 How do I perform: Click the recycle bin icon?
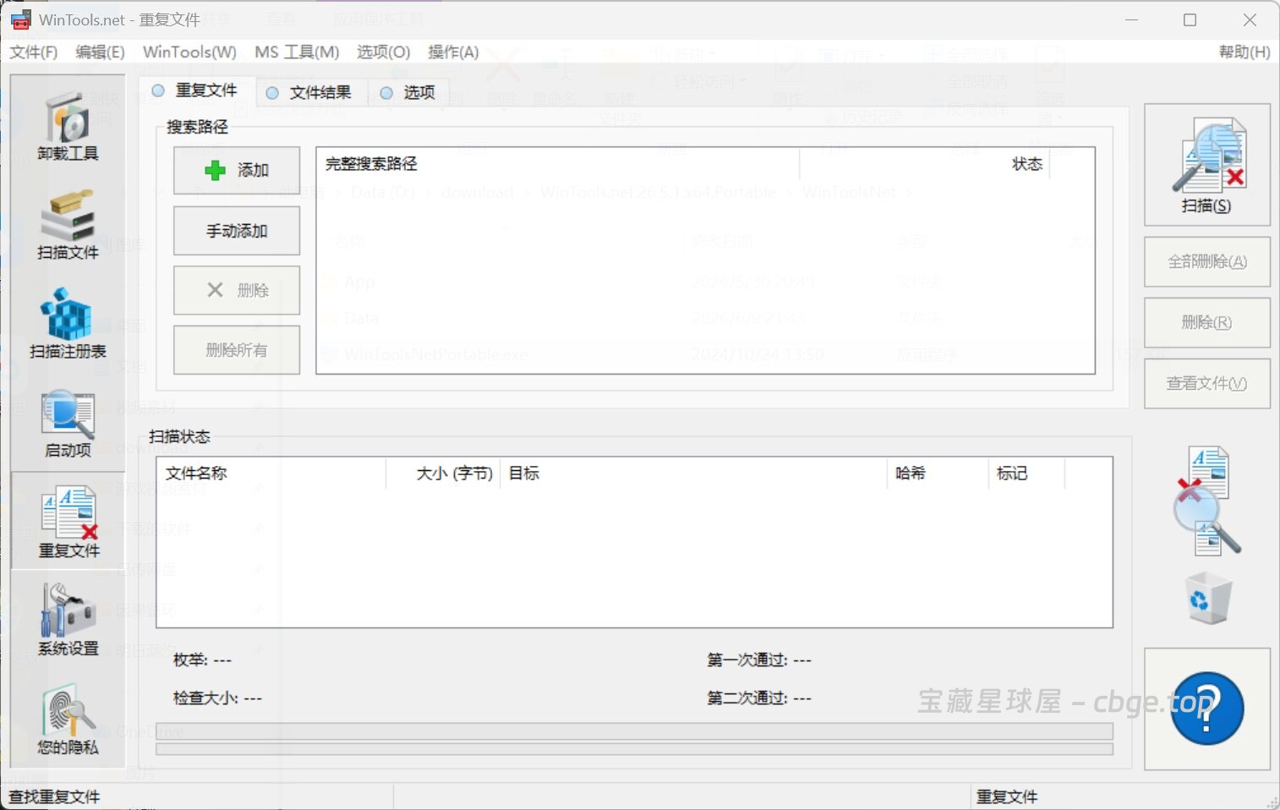click(x=1209, y=599)
